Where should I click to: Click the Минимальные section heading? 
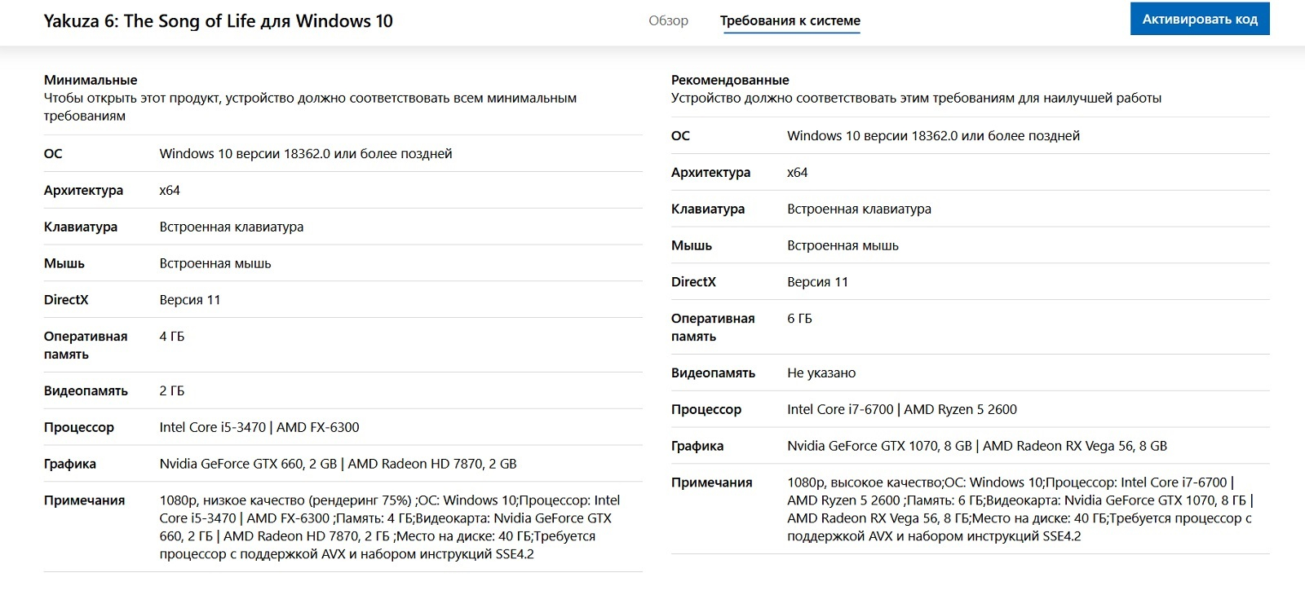click(x=91, y=80)
